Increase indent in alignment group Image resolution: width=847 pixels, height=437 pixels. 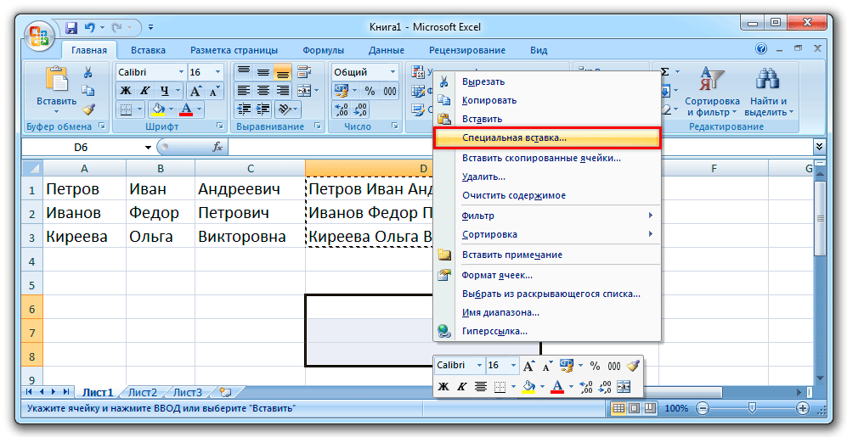263,109
